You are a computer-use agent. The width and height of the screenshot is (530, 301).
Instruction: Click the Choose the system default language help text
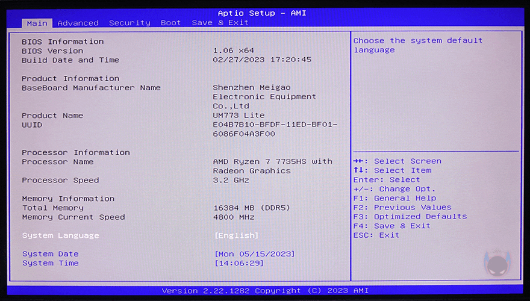[418, 45]
